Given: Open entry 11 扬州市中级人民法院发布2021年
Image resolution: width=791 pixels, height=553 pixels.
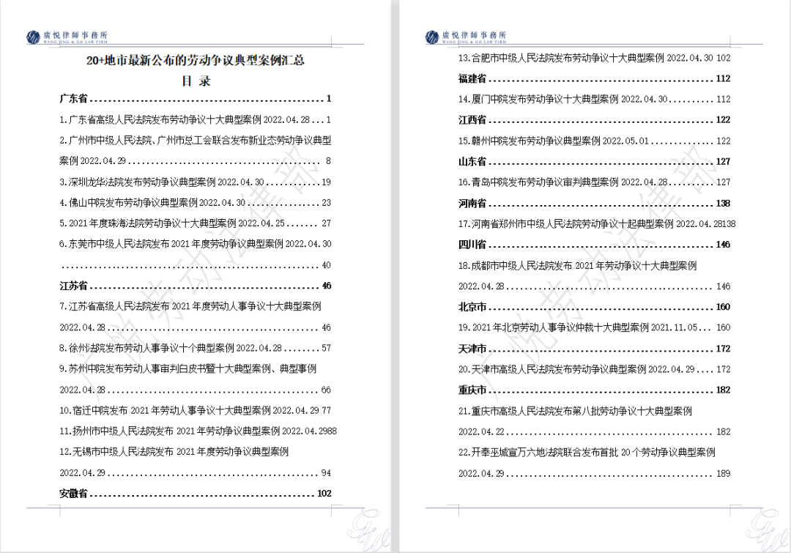Looking at the screenshot, I should (x=198, y=431).
